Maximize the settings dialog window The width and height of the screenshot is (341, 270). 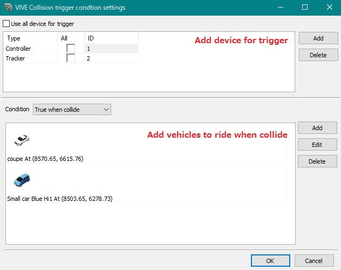(305, 7)
